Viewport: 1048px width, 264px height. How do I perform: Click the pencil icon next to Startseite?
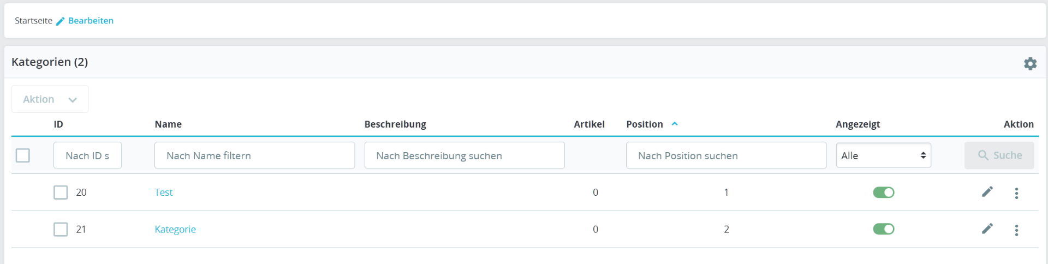pyautogui.click(x=61, y=21)
